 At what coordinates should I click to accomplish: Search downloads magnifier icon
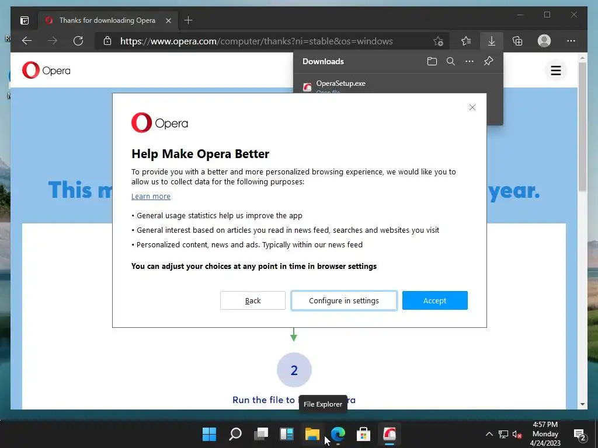[x=450, y=61]
